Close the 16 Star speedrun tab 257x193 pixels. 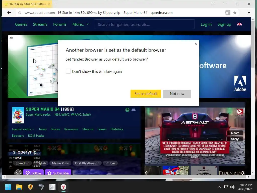(x=49, y=4)
